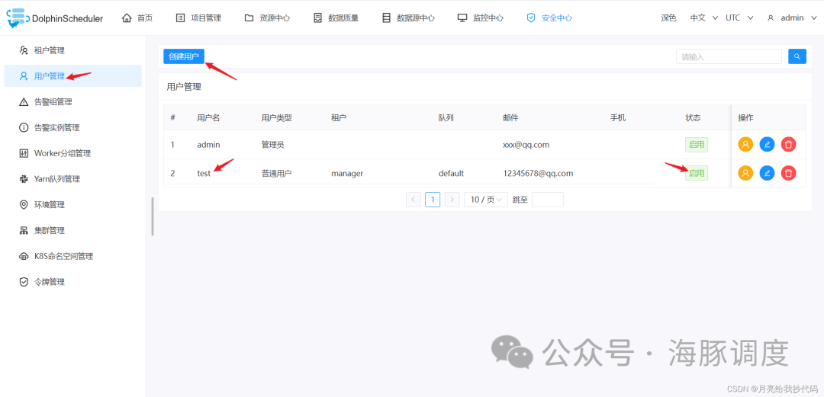Click the 集群管理 cluster icon
The height and width of the screenshot is (397, 824).
(23, 231)
